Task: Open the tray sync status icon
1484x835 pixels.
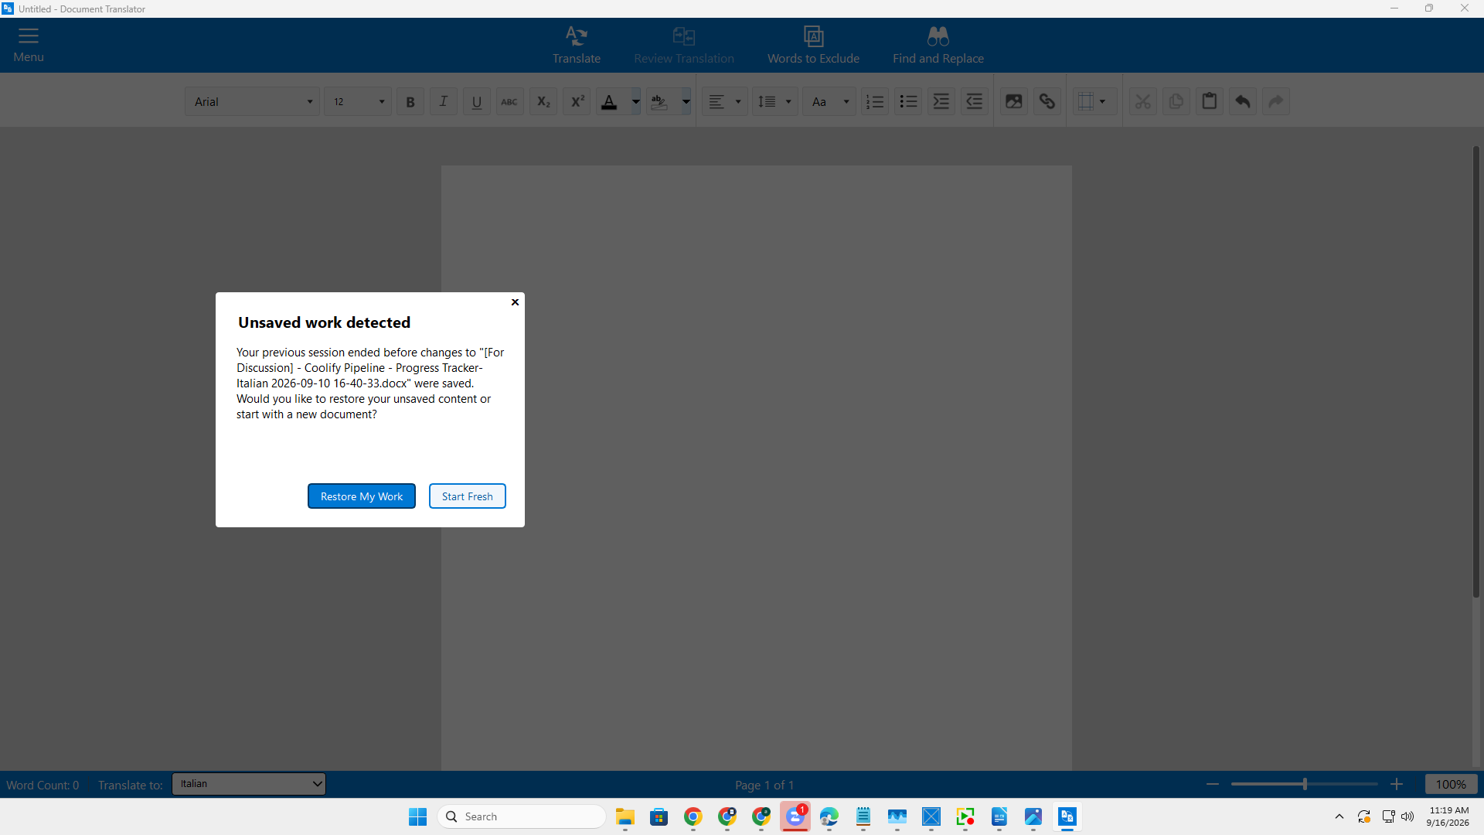Action: tap(1364, 816)
